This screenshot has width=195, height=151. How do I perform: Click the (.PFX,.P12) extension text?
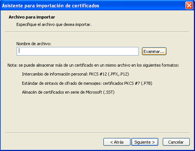coord(118,74)
